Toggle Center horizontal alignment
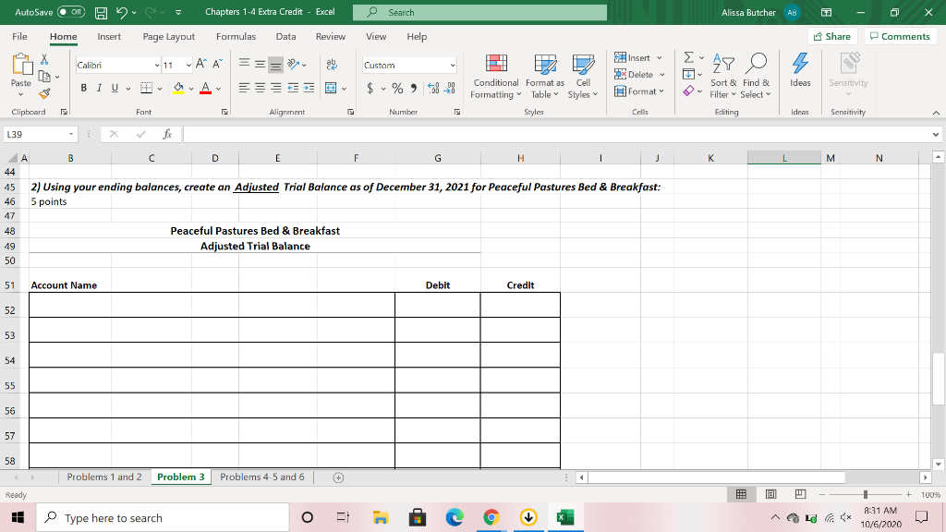Viewport: 946px width, 532px height. [x=260, y=88]
